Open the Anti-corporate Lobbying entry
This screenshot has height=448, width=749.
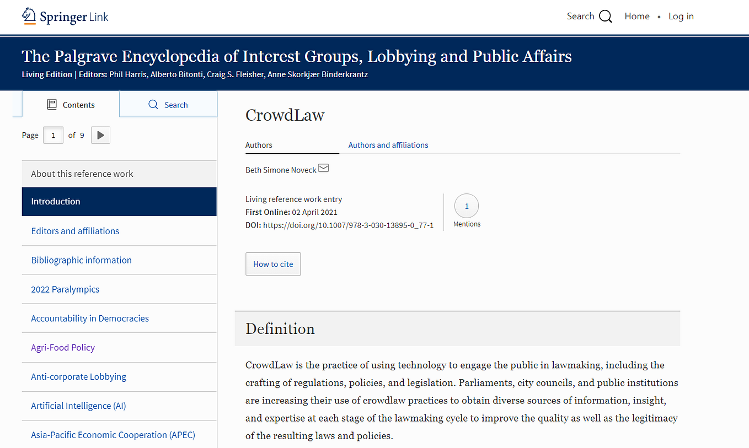coord(119,376)
